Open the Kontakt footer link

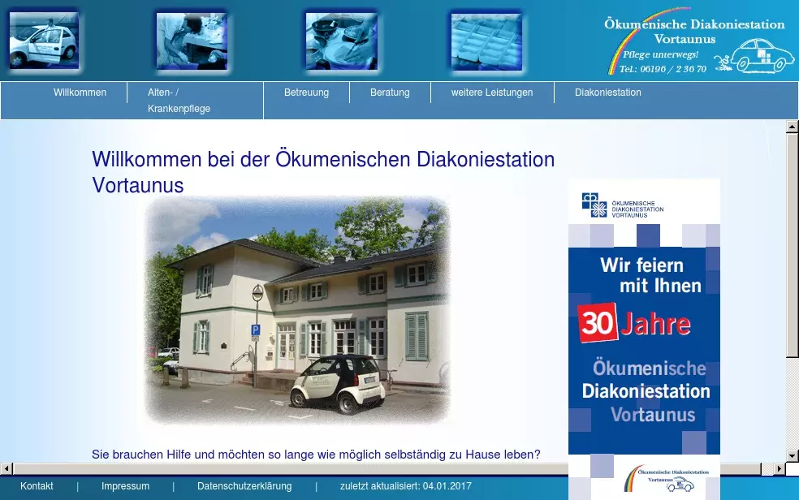coord(37,486)
